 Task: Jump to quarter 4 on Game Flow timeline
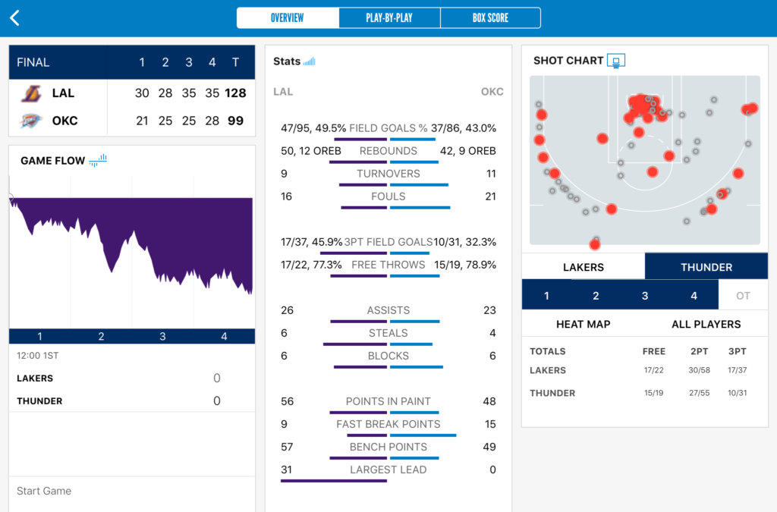[x=224, y=336]
